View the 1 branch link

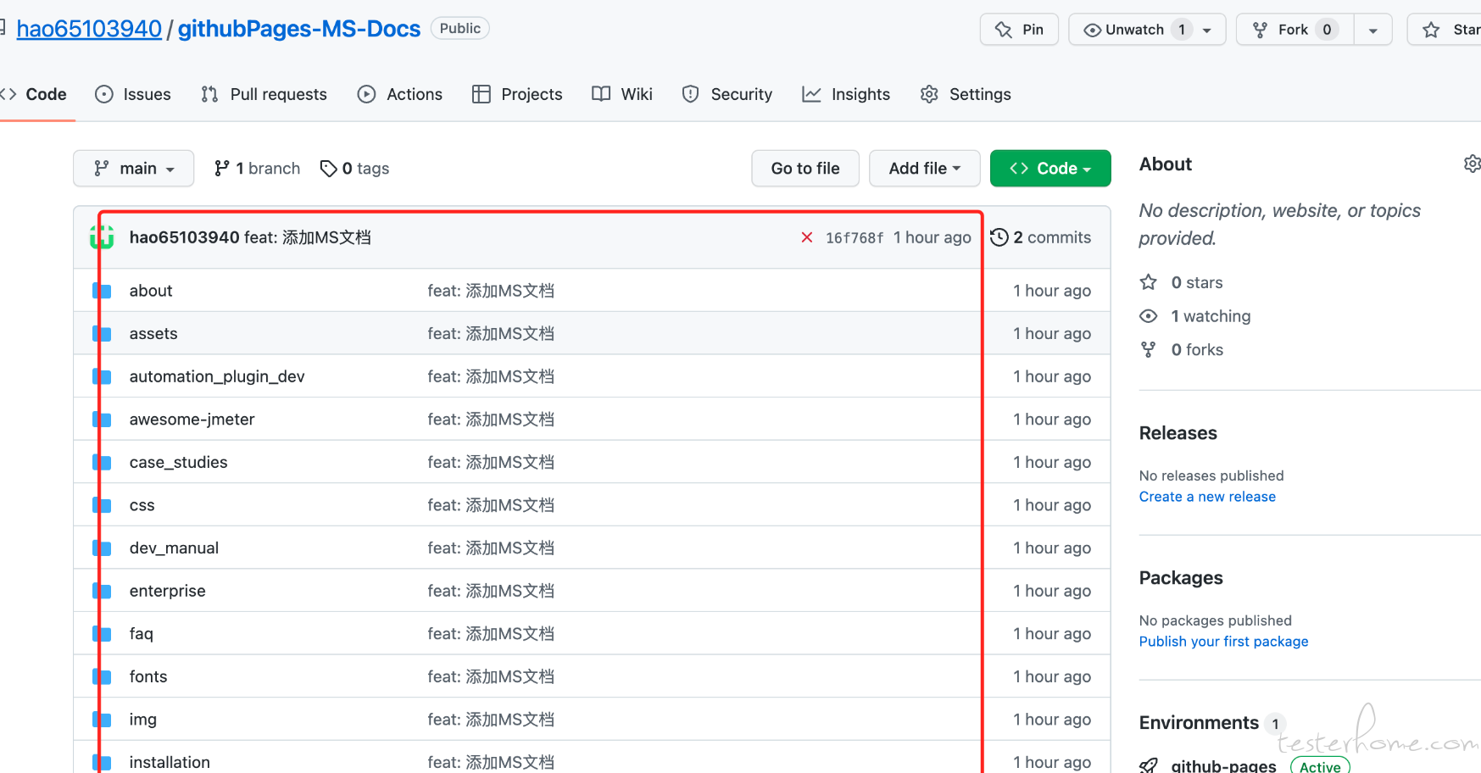257,169
